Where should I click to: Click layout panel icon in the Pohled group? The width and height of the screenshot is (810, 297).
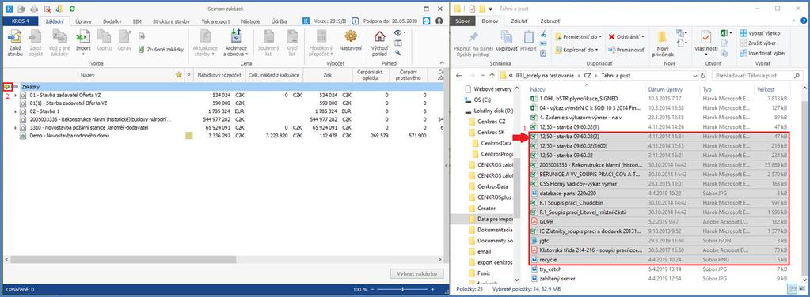click(x=397, y=43)
